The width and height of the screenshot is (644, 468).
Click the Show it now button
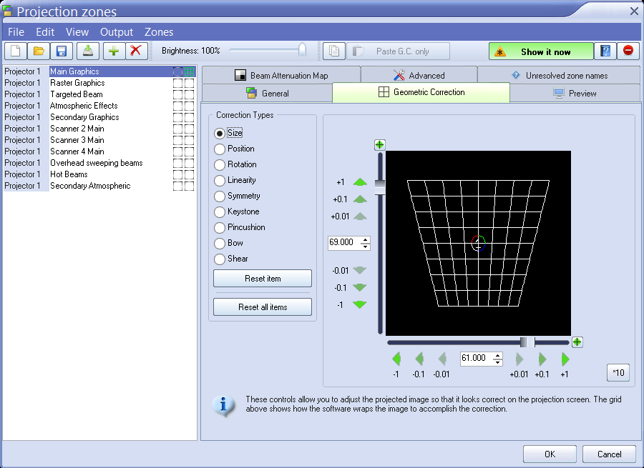(x=541, y=51)
